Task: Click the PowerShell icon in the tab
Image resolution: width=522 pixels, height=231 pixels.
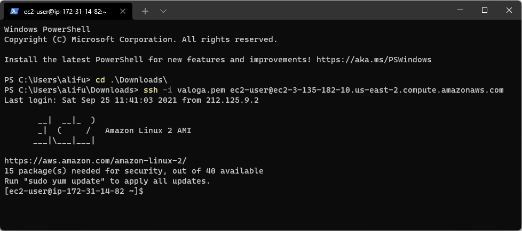Action: pos(14,11)
